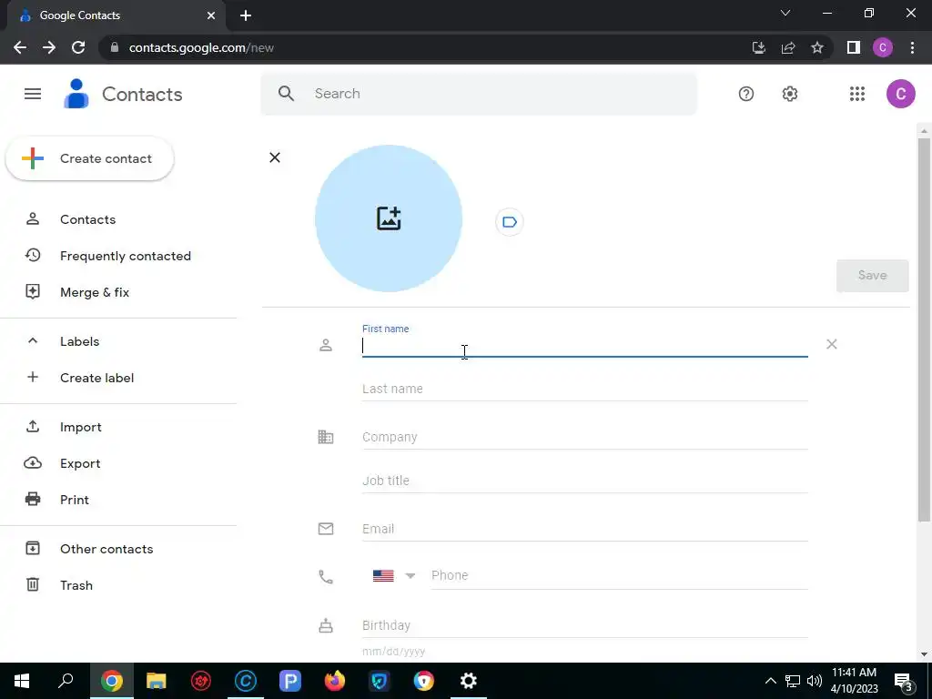This screenshot has width=932, height=699.
Task: Collapse the Labels section
Action: pos(33,341)
